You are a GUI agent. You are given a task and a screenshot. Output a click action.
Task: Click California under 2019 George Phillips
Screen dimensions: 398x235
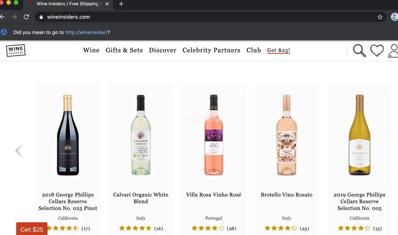(x=359, y=218)
